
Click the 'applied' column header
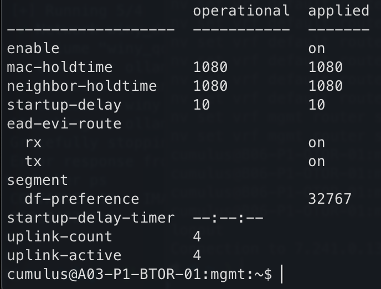click(x=338, y=11)
